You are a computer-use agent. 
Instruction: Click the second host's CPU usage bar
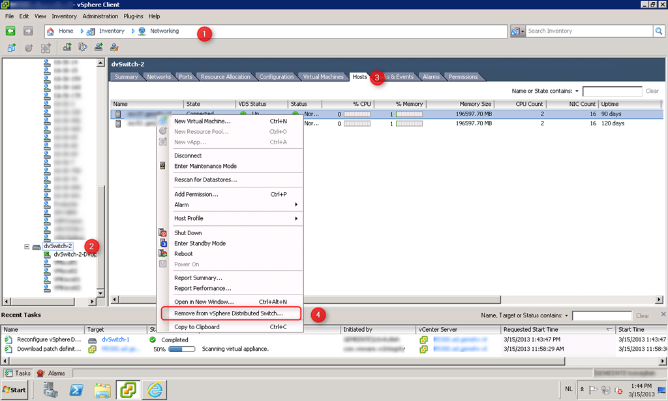coord(357,123)
